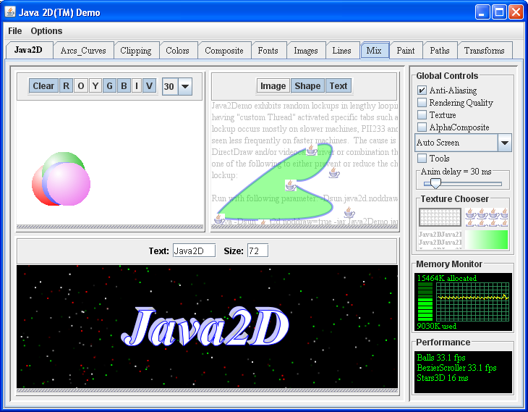This screenshot has height=412, width=528.
Task: Pick the Java2D text texture thumbnail
Action: pos(440,240)
